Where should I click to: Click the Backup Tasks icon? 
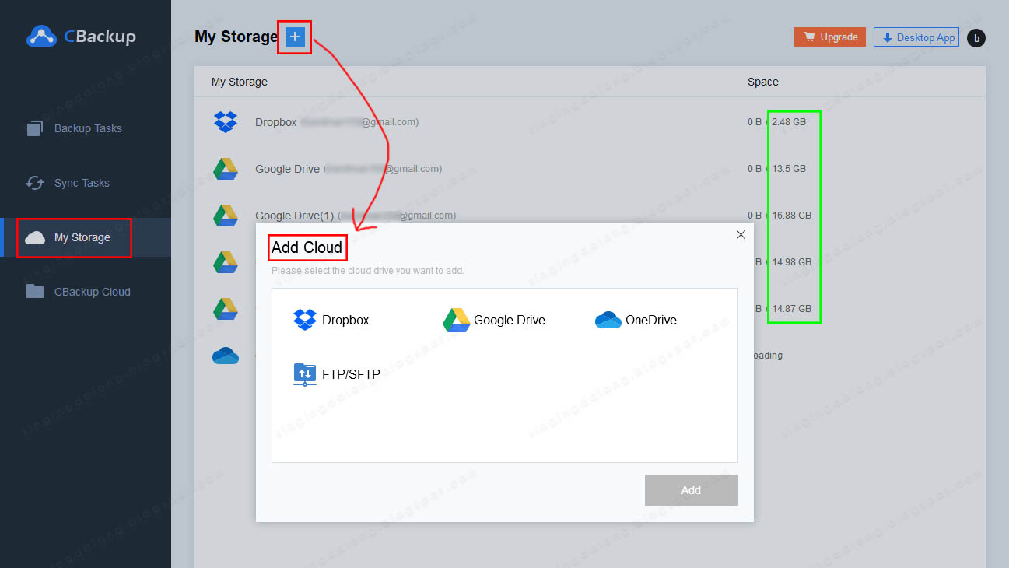pyautogui.click(x=35, y=128)
